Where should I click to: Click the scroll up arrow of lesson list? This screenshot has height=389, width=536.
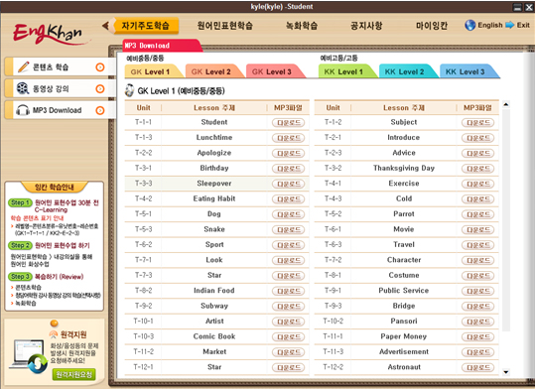pos(506,104)
